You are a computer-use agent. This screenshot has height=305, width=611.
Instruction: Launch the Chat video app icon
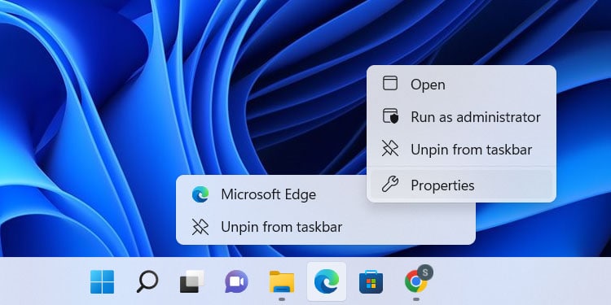[x=236, y=281]
